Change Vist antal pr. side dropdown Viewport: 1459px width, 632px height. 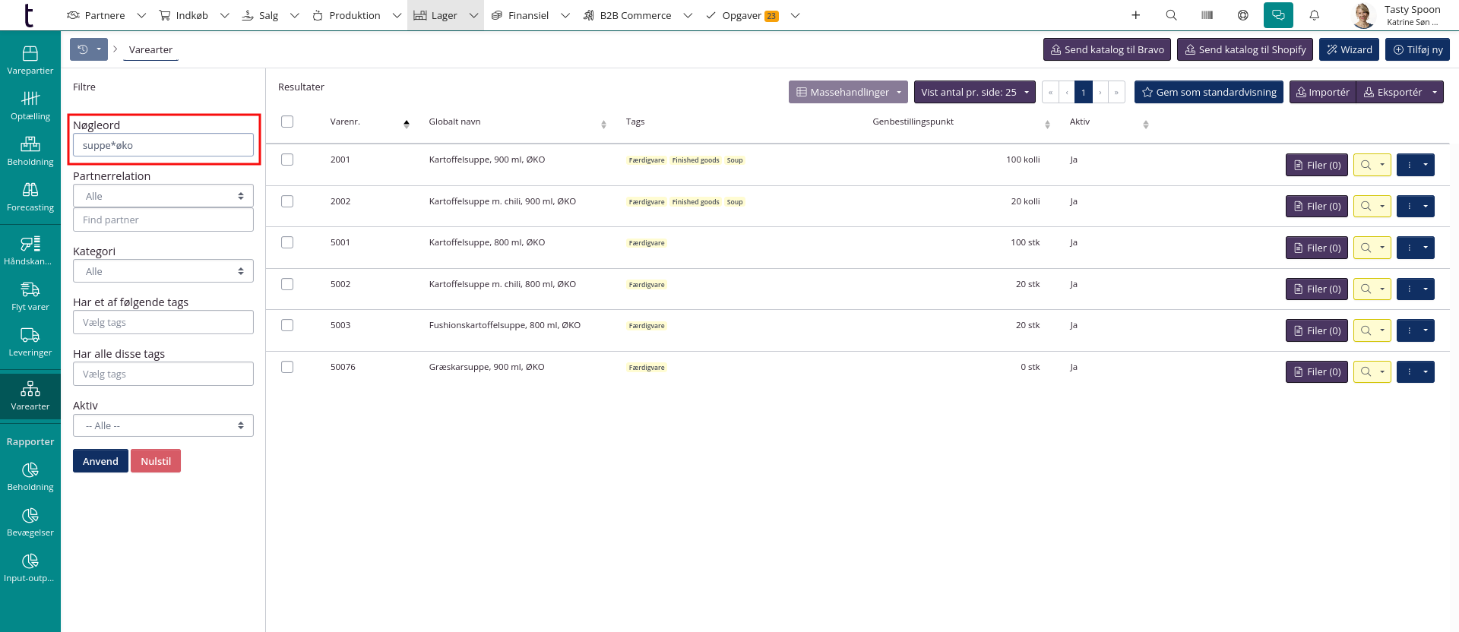click(x=974, y=92)
